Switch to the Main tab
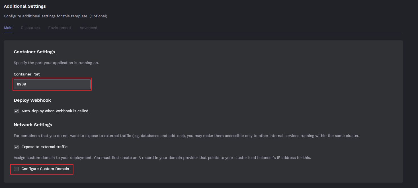This screenshot has width=418, height=188. [8, 28]
